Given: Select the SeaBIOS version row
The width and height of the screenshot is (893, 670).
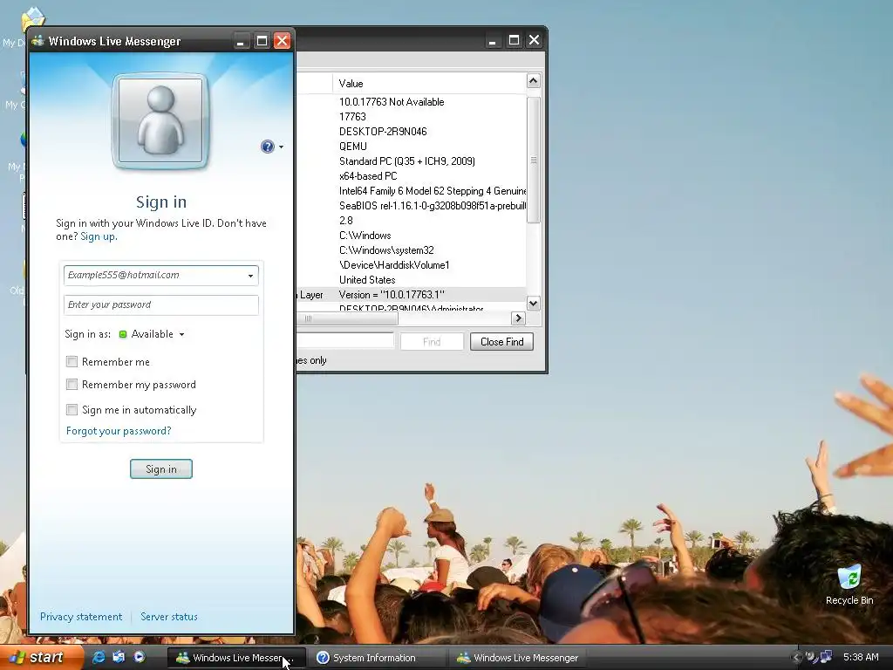Looking at the screenshot, I should (x=433, y=206).
